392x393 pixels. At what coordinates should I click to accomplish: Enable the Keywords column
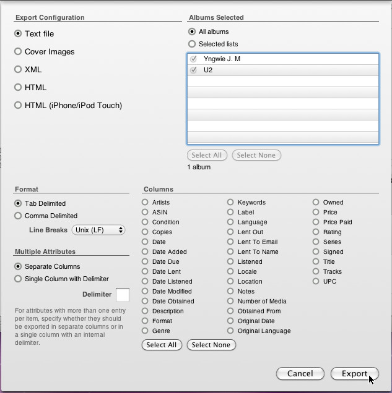click(230, 202)
